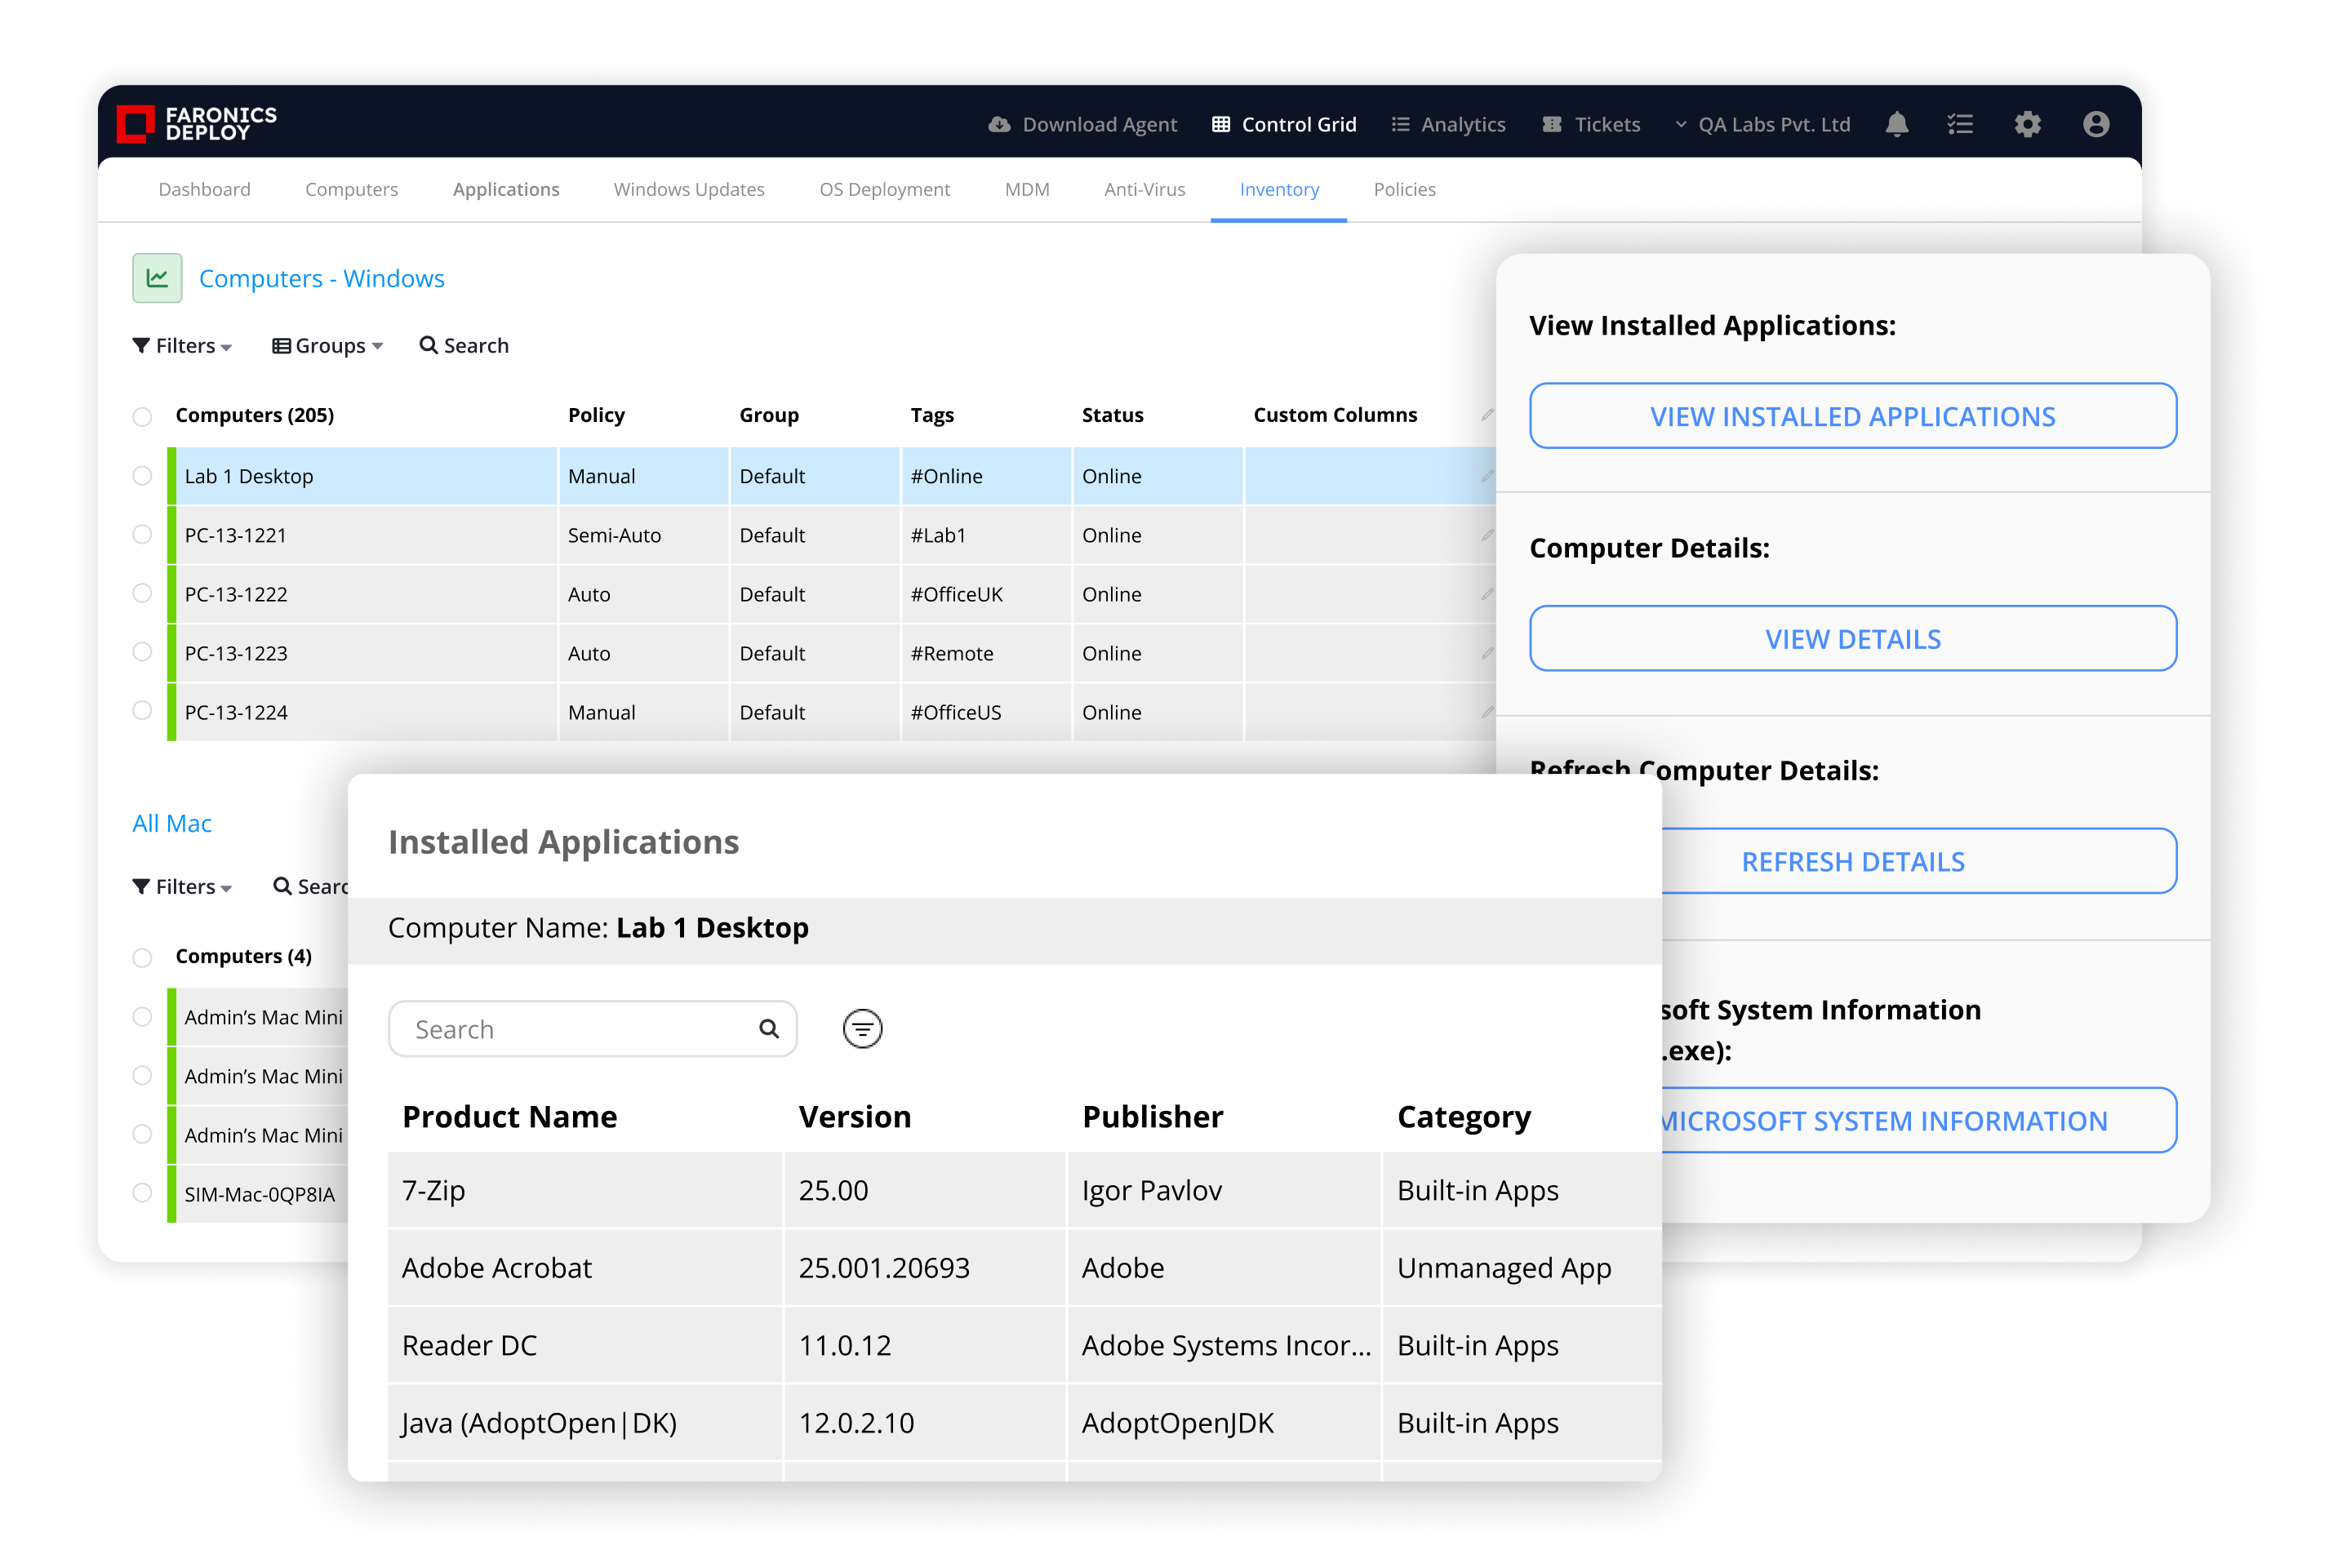Open settings gear icon
The height and width of the screenshot is (1568, 2351).
(2027, 124)
